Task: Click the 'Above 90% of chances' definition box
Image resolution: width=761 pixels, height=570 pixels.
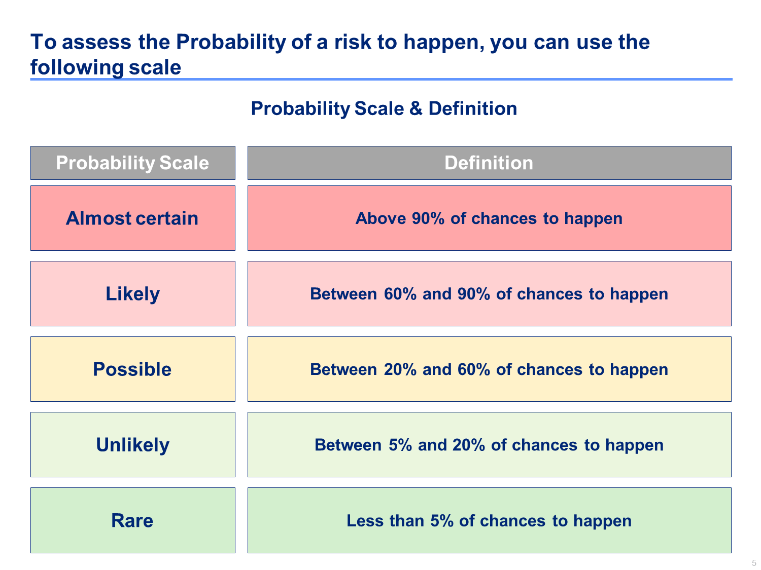Action: (x=489, y=218)
